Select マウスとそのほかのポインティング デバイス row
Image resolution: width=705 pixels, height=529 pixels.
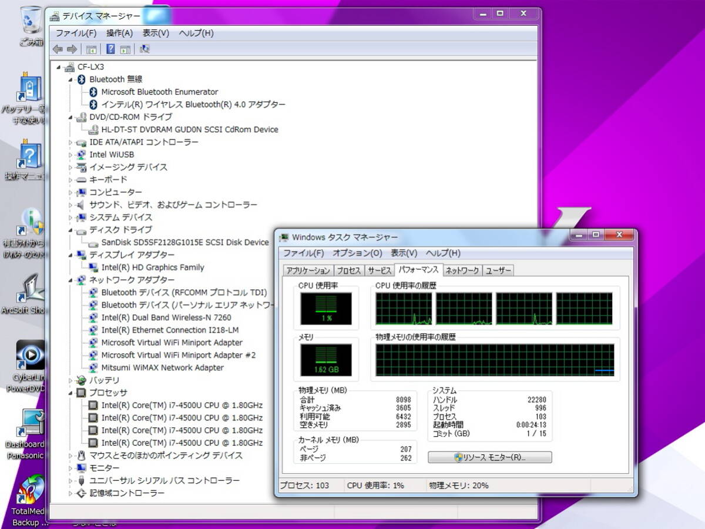coord(166,456)
